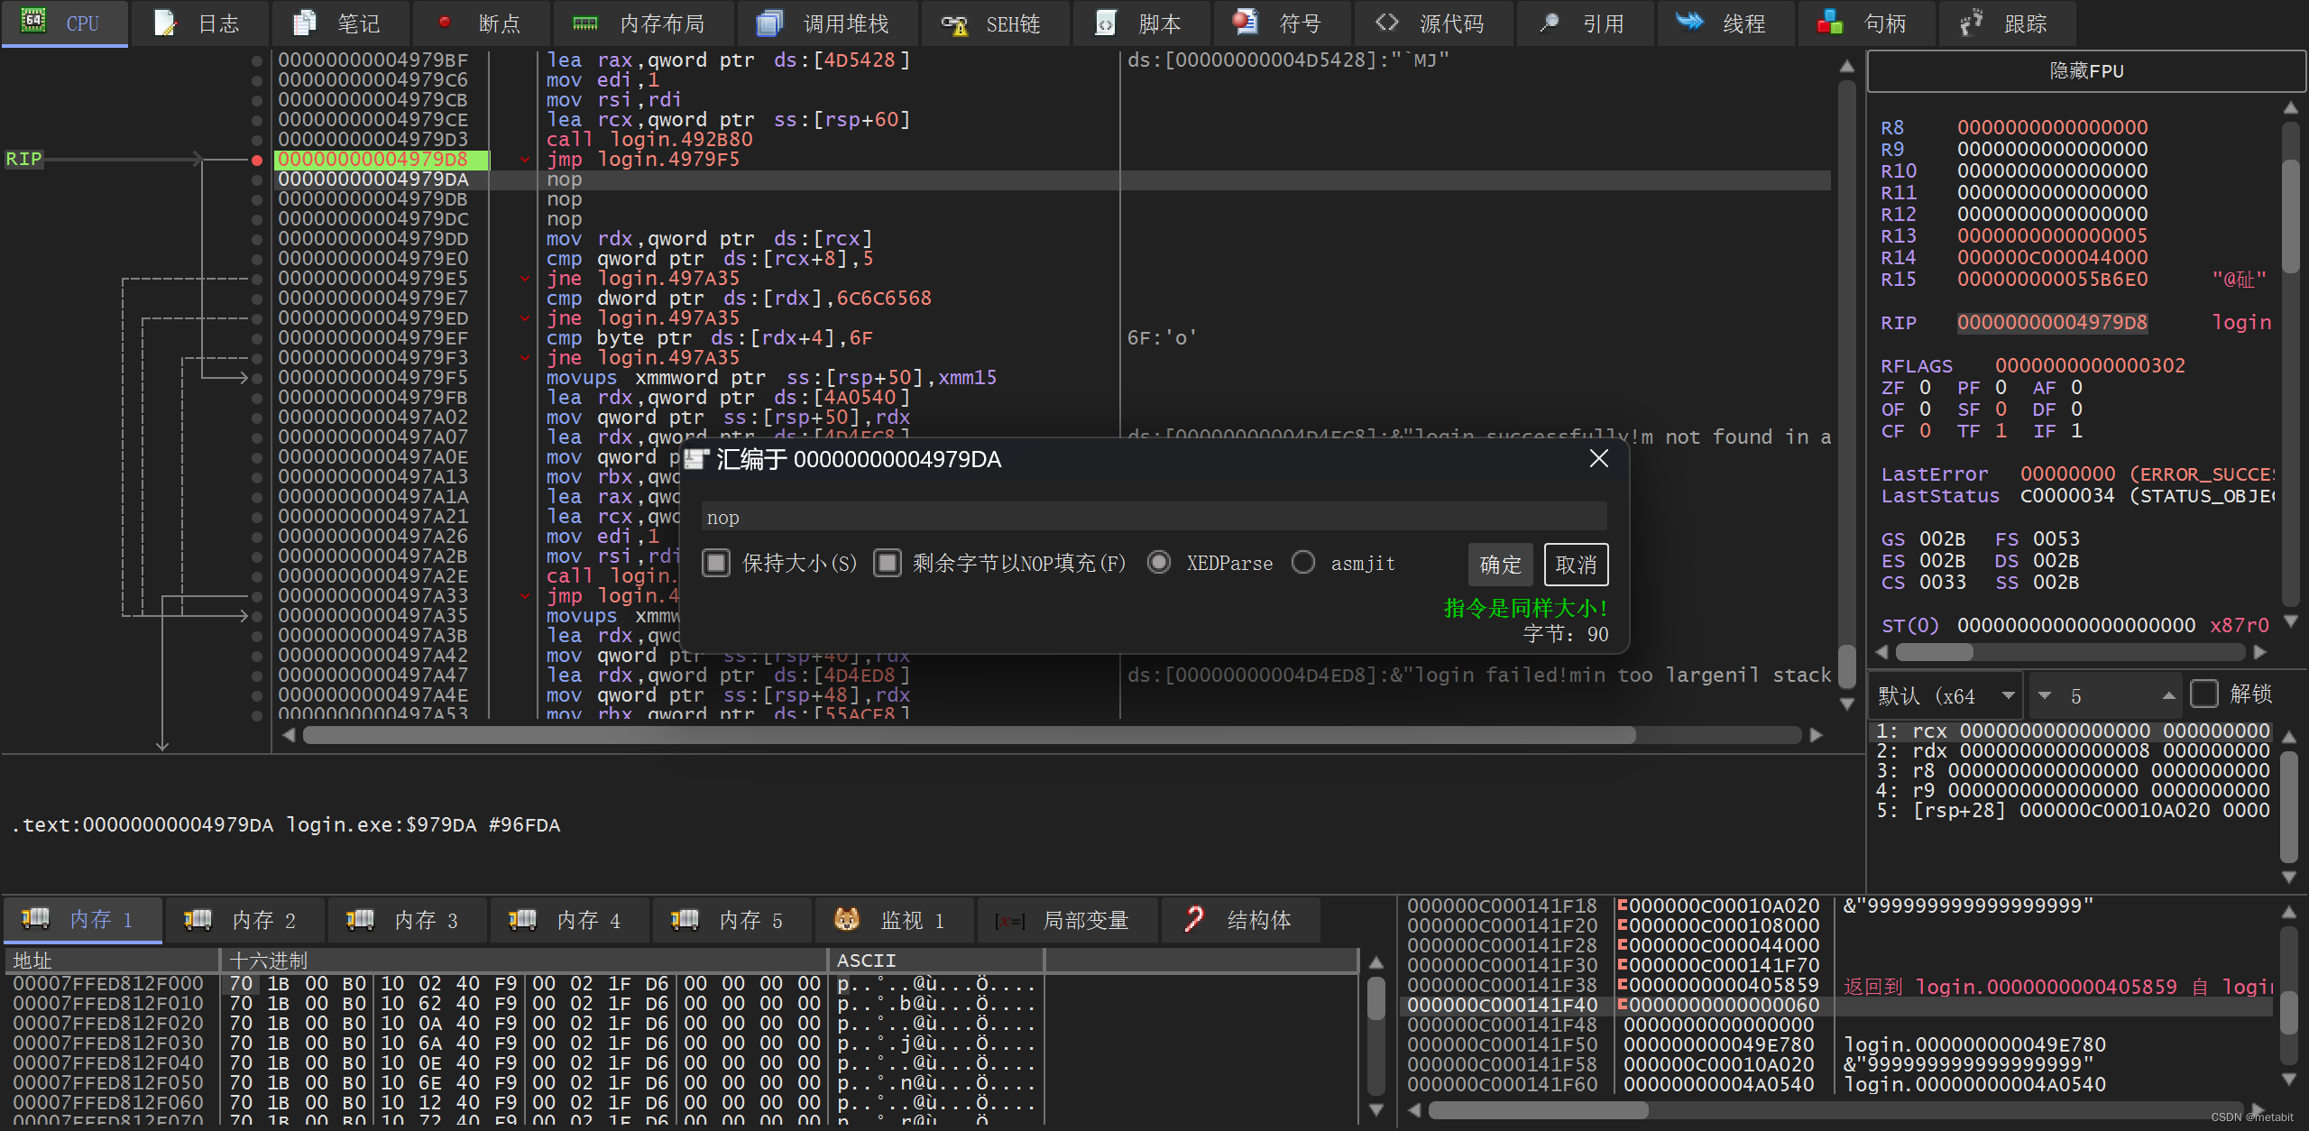Click the nop instruction input field
This screenshot has width=2309, height=1131.
(1154, 518)
